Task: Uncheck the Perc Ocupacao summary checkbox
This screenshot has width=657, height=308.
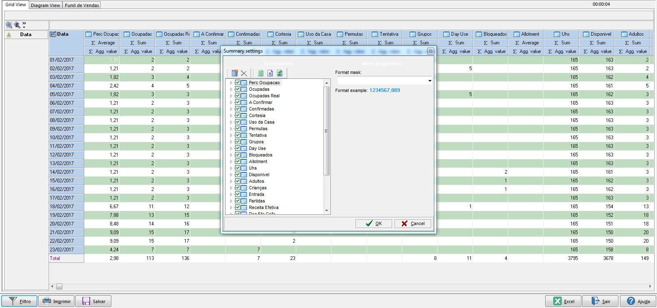Action: 237,83
